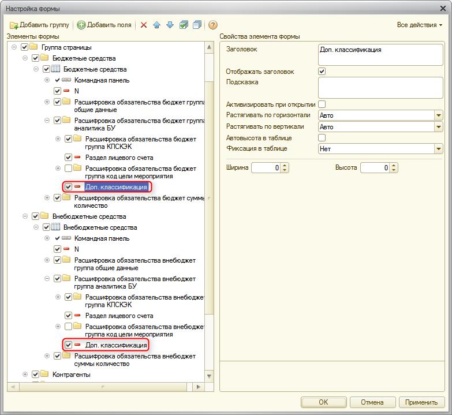
Task: Click the Применить button
Action: point(421,402)
